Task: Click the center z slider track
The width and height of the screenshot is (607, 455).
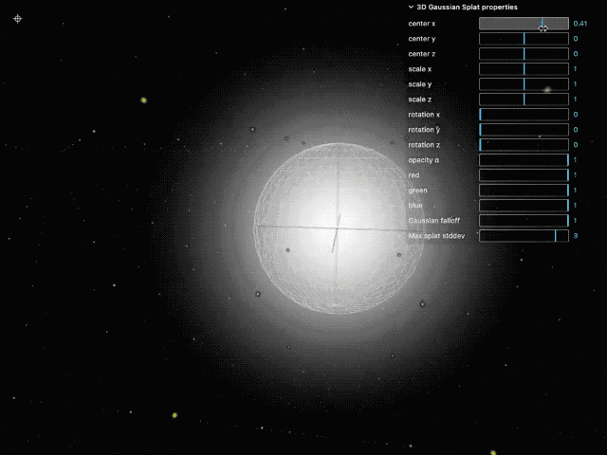Action: tap(524, 54)
